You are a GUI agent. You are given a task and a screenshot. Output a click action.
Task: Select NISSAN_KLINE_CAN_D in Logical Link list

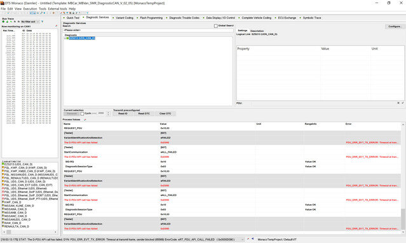click(19, 205)
